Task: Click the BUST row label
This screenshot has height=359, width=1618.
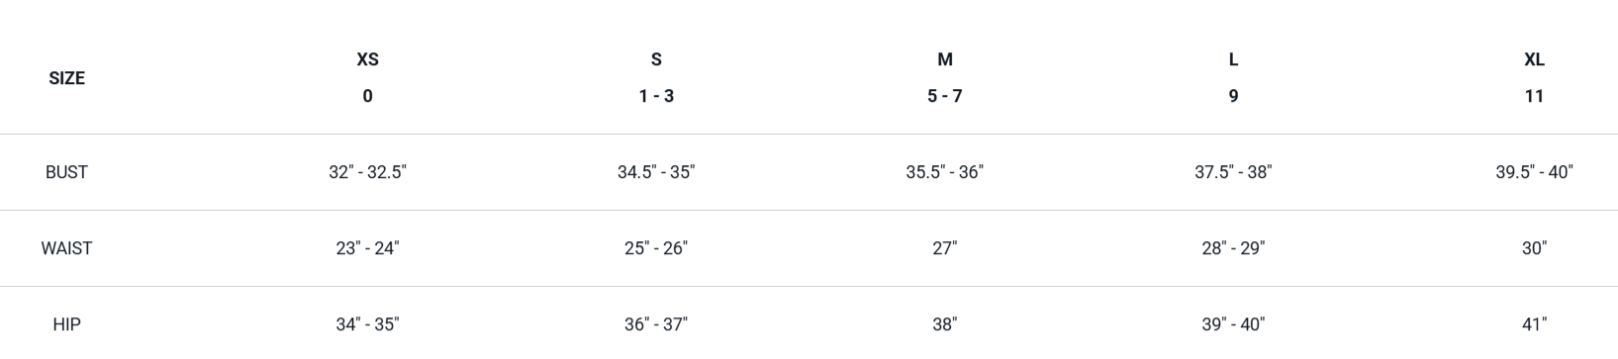Action: click(66, 172)
